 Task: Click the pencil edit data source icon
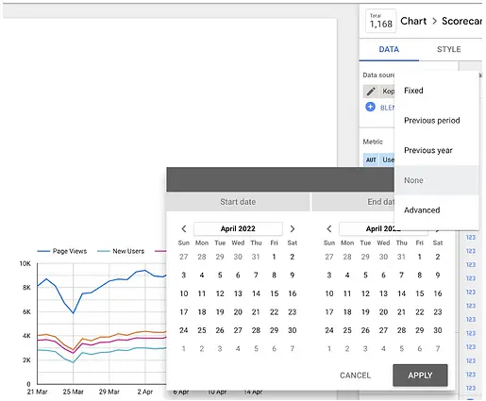point(371,92)
